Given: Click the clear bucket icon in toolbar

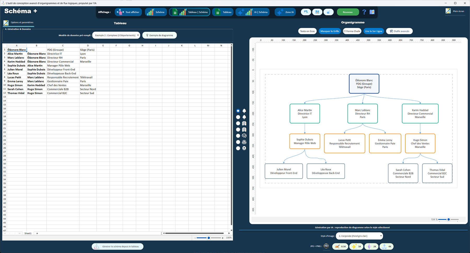Looking at the screenshot, I should point(328,12).
